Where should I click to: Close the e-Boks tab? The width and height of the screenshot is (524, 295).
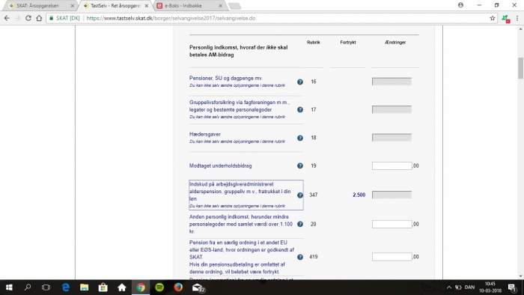pos(220,6)
